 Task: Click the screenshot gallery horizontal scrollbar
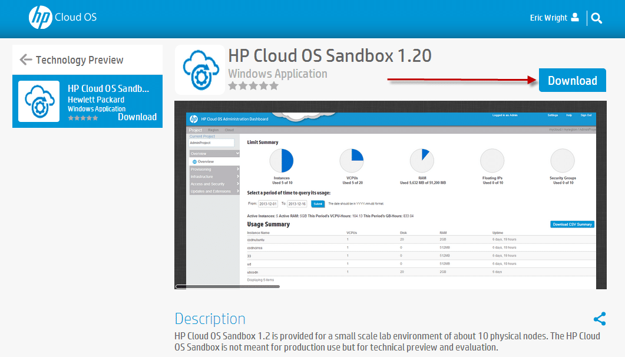click(228, 286)
